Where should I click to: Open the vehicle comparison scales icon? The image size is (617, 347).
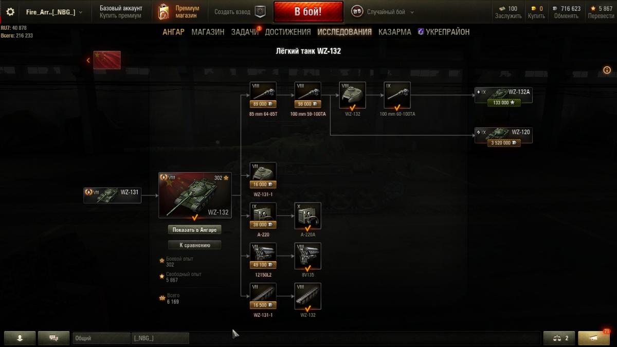coord(559,338)
